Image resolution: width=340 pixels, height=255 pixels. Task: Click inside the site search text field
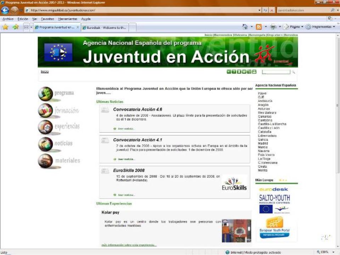[276, 72]
